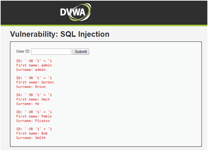
Task: Select the 'First name: Gordon' result line
Action: [x=35, y=82]
